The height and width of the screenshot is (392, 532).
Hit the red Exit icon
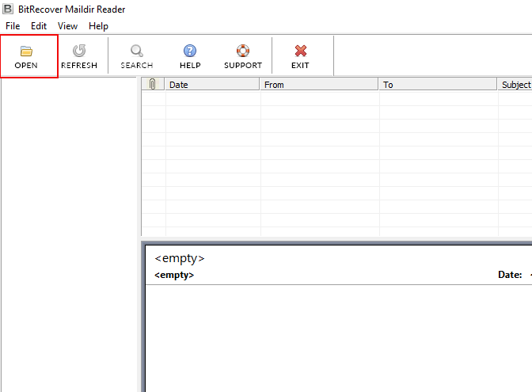point(300,51)
